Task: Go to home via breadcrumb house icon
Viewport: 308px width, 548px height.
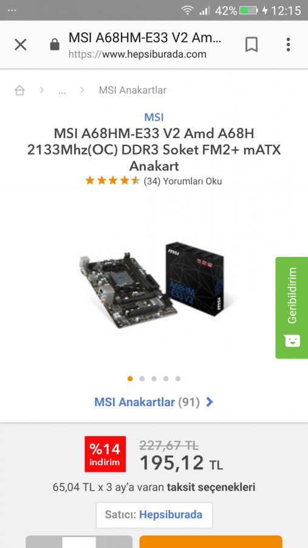Action: [19, 90]
